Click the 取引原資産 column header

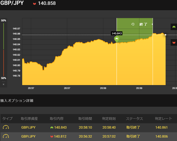click(x=29, y=119)
